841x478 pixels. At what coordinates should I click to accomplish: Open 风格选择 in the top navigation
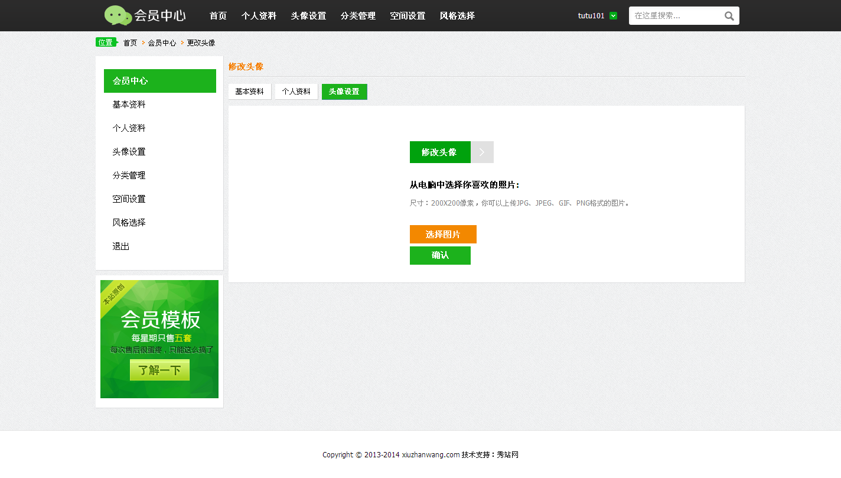pos(457,16)
